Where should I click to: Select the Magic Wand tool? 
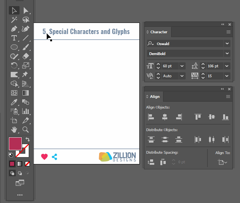click(x=14, y=20)
